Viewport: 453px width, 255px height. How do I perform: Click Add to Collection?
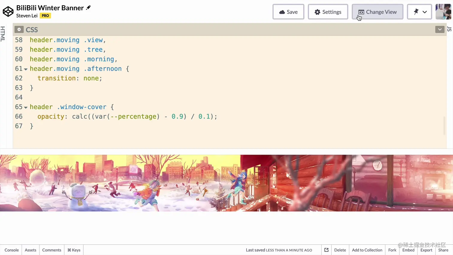click(367, 250)
